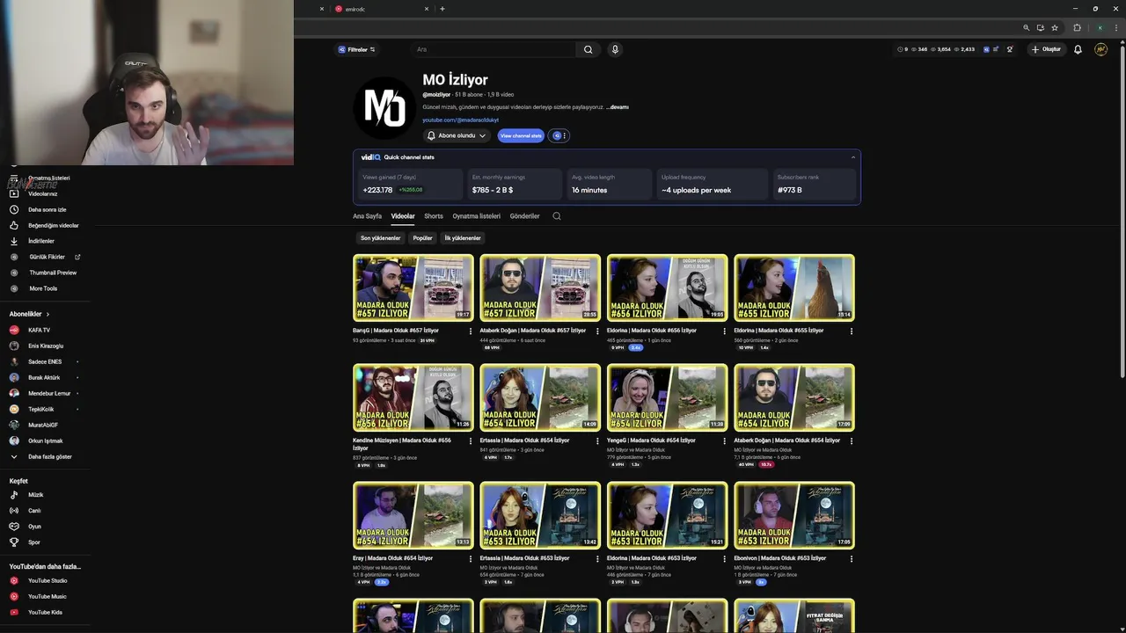The image size is (1126, 633).
Task: Open options menu for Eldorina #655 video
Action: coord(852,331)
